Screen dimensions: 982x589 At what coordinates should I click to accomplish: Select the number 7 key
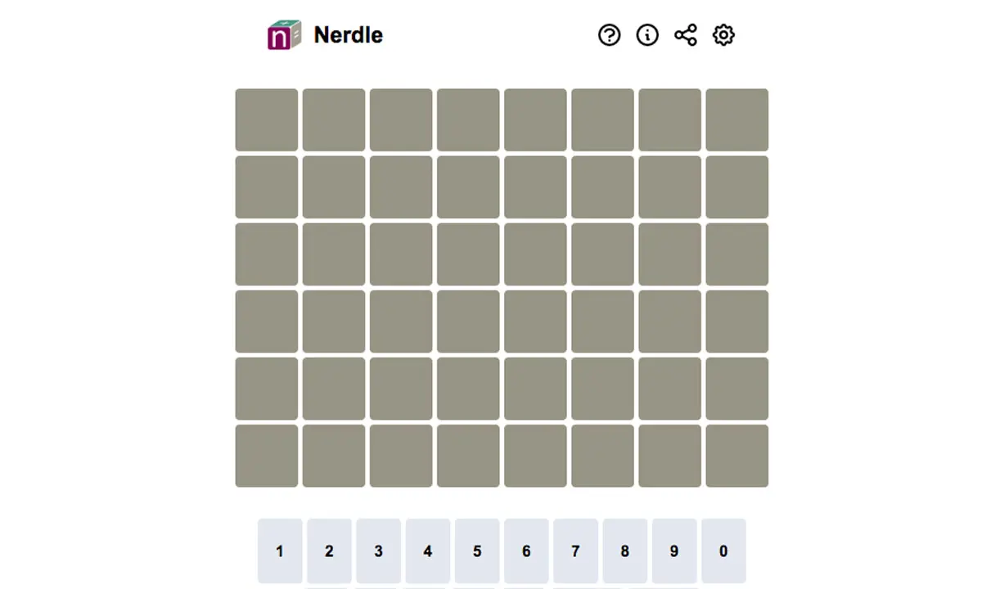click(x=575, y=551)
